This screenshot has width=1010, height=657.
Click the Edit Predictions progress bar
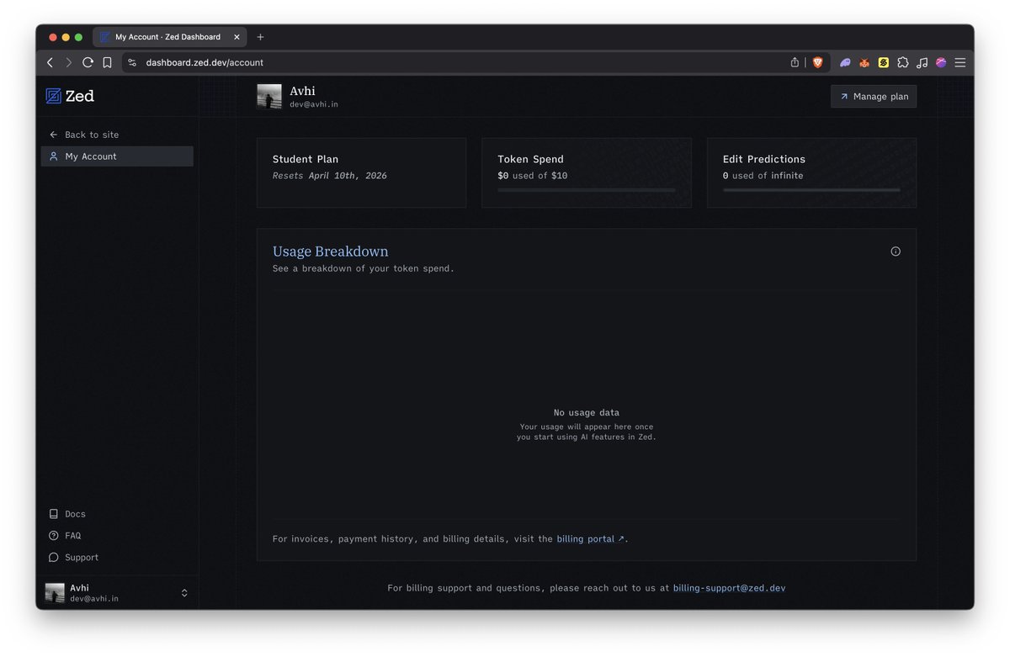[811, 190]
